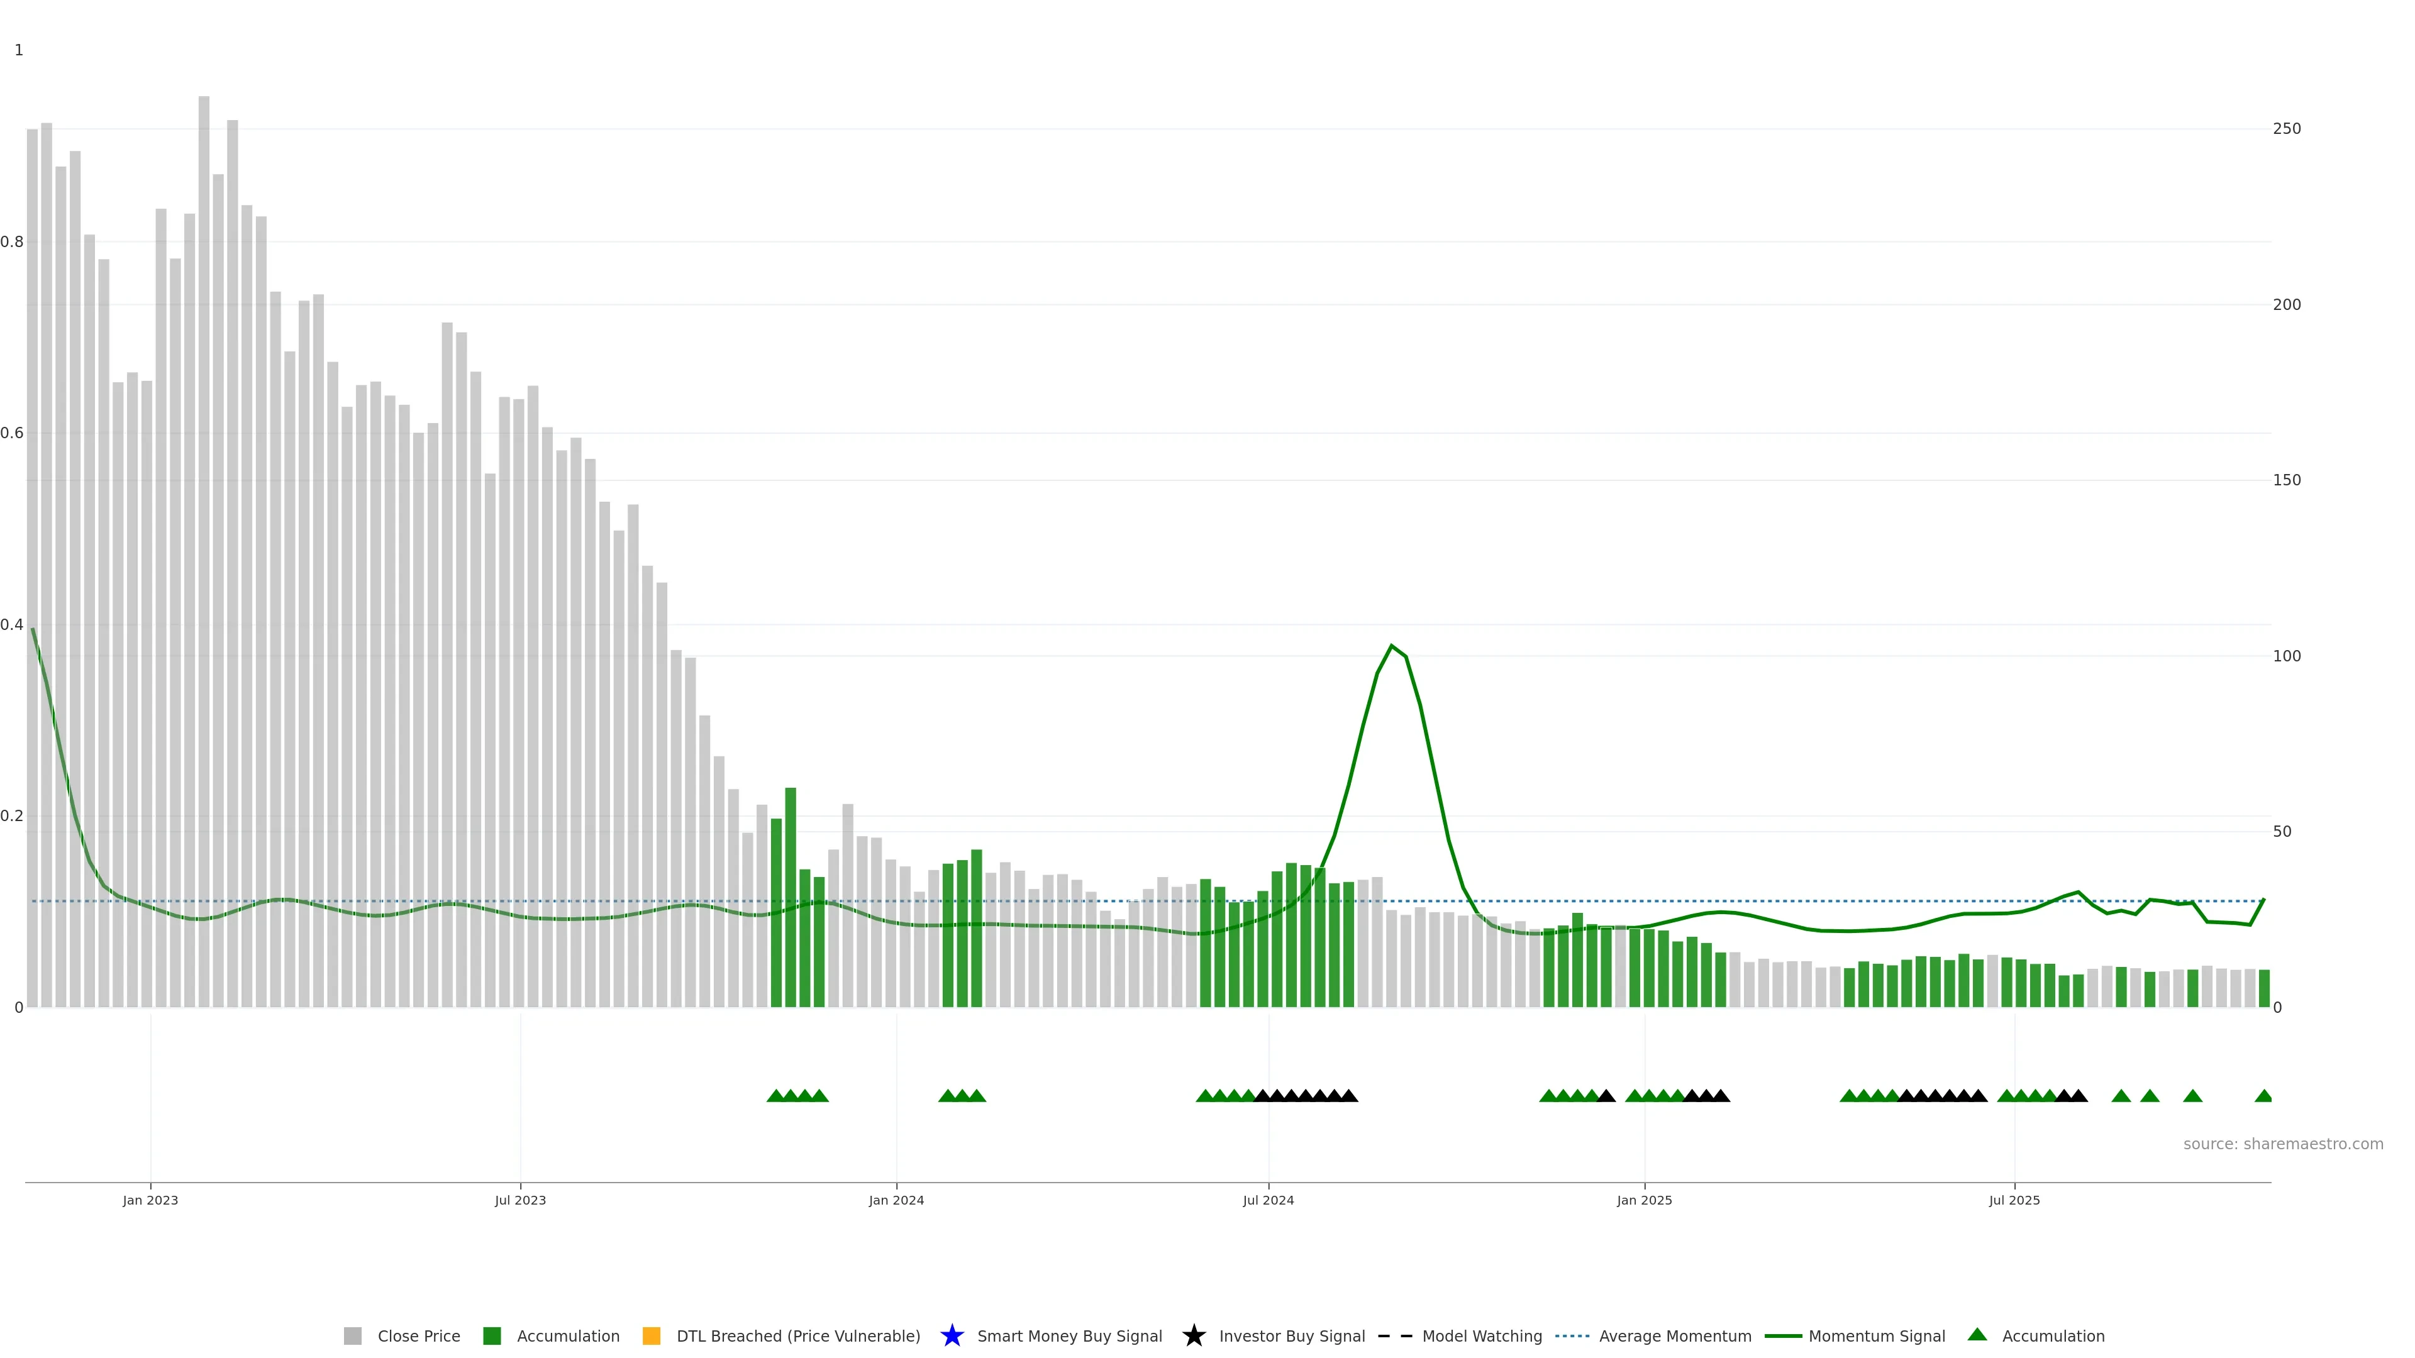Click the dotted Average Momentum legend line
The image size is (2415, 1358).
coord(1572,1335)
